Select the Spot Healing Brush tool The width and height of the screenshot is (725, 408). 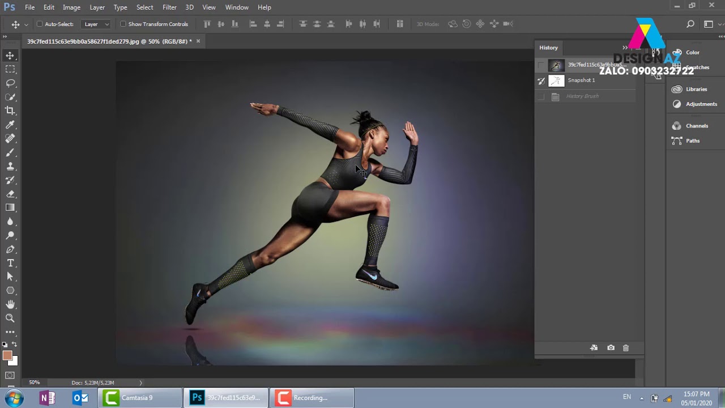(x=10, y=138)
